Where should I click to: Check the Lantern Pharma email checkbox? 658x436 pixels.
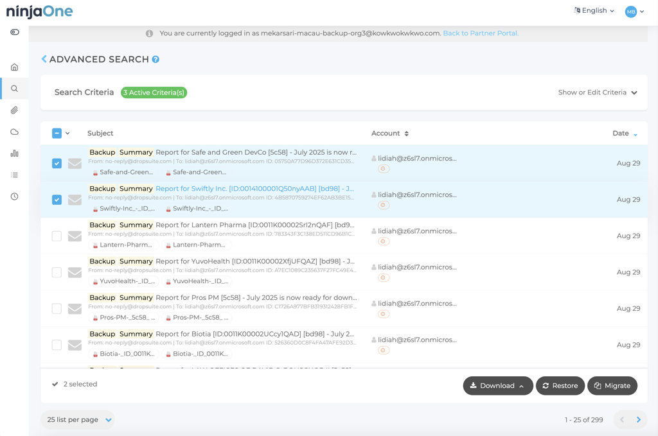pyautogui.click(x=57, y=236)
